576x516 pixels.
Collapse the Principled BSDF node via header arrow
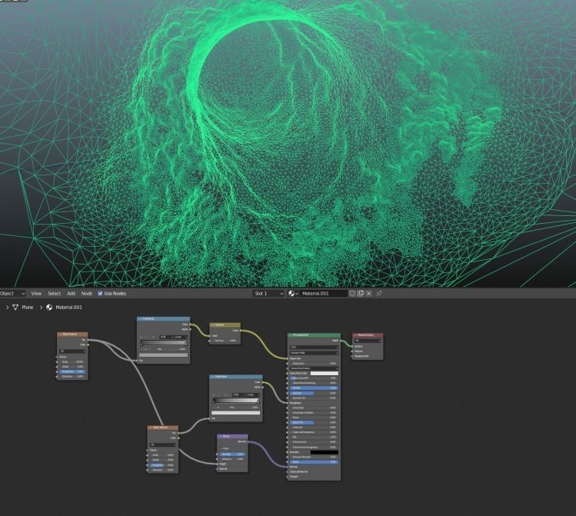290,335
